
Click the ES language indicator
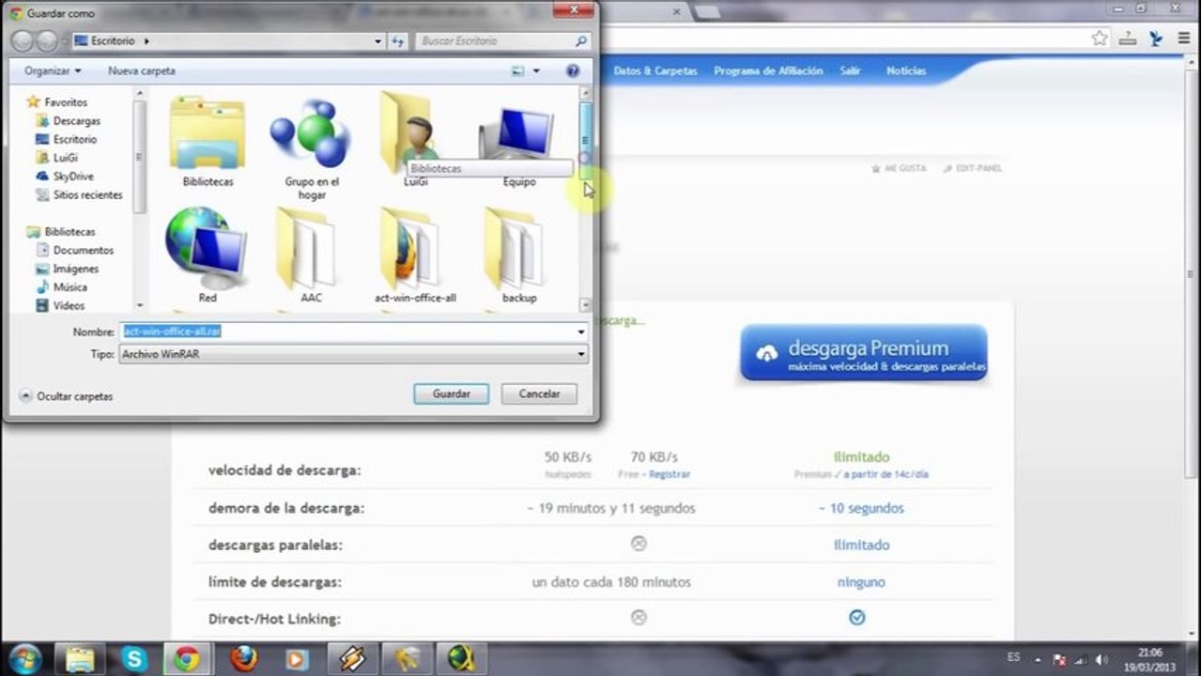pos(1013,658)
